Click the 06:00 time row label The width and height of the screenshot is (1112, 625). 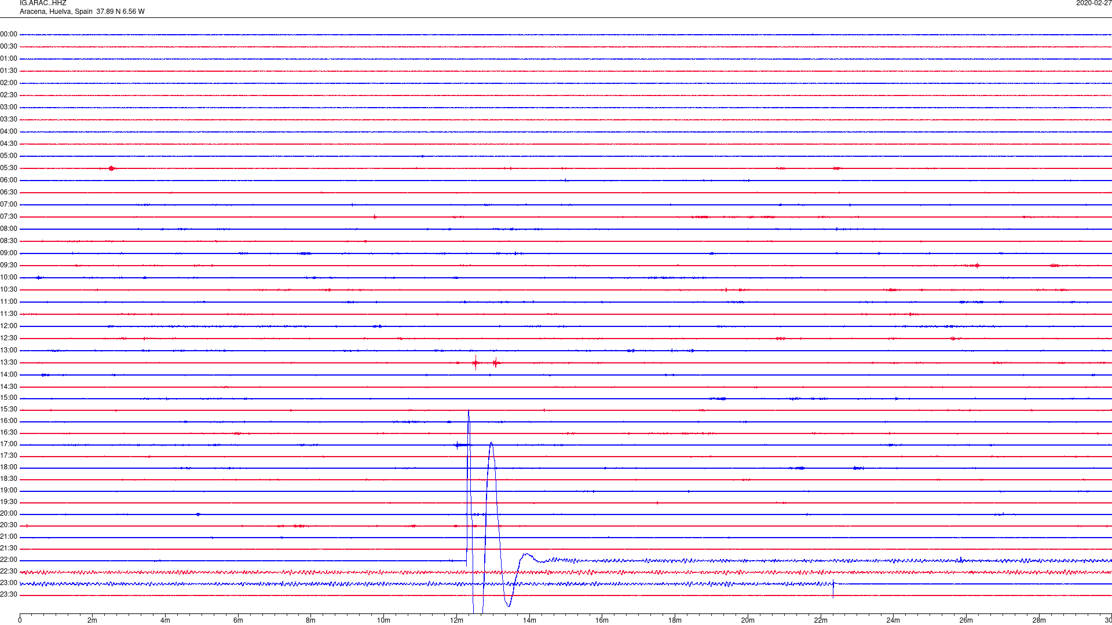tap(9, 180)
